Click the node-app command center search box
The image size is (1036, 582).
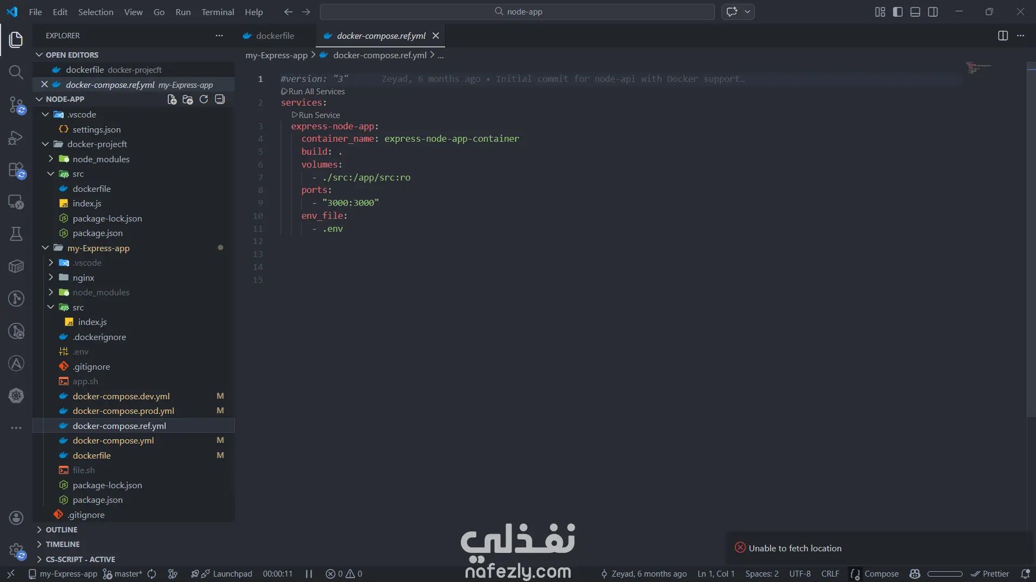coord(517,12)
